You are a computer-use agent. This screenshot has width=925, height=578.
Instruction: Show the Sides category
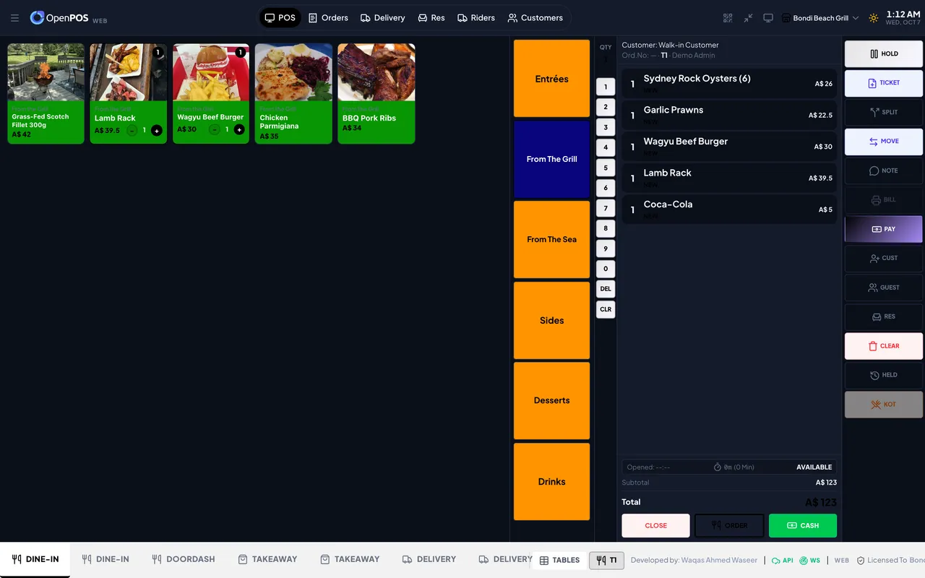pos(551,320)
